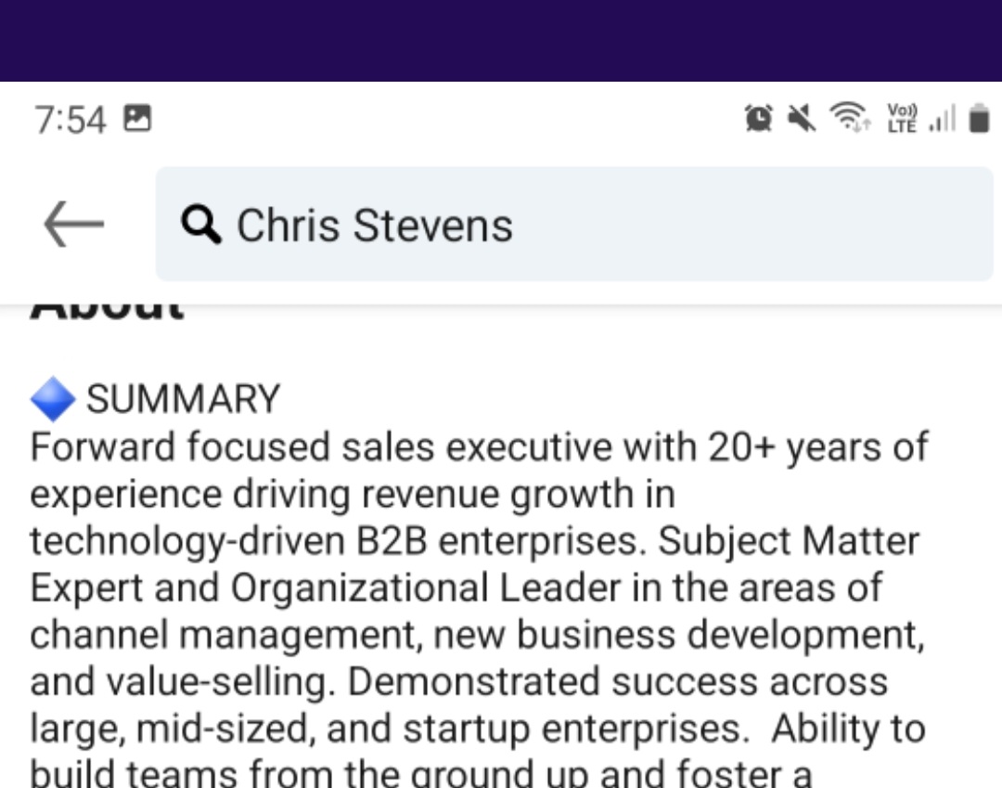The height and width of the screenshot is (788, 1002).
Task: Tap the battery icon in status bar
Action: click(979, 119)
